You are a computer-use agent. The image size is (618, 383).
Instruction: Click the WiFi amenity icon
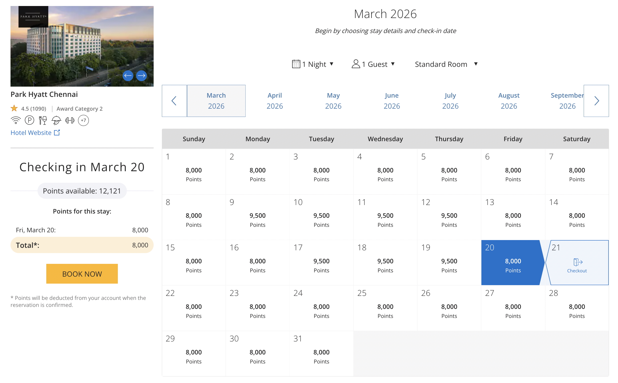point(16,120)
